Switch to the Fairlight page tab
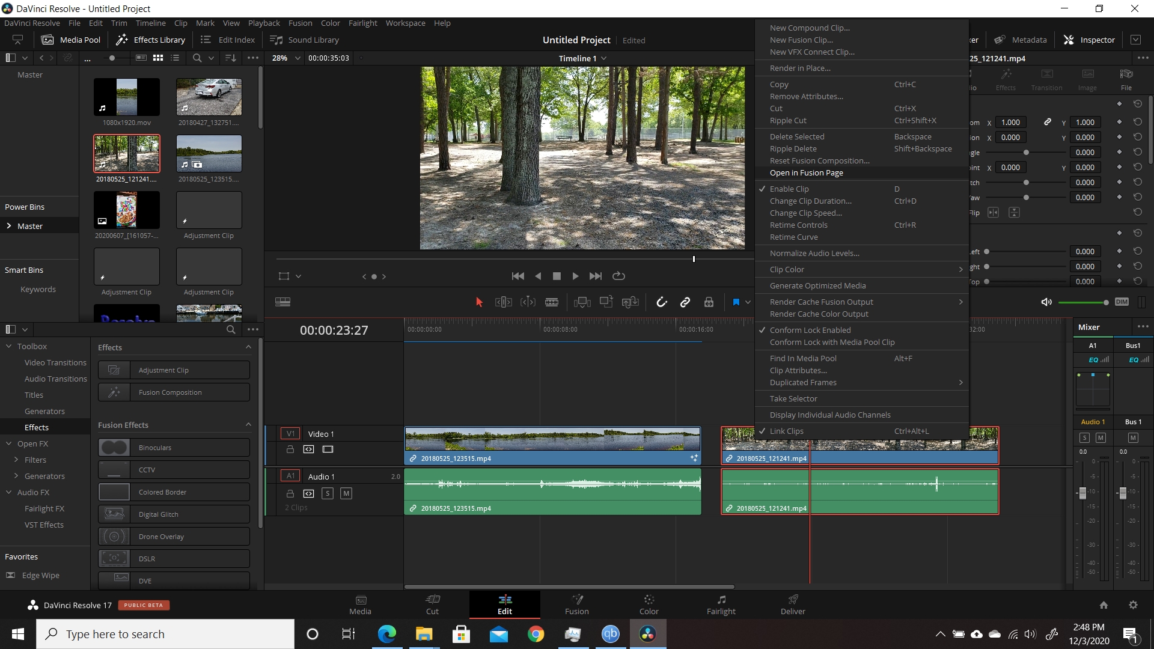1154x649 pixels. pyautogui.click(x=721, y=605)
